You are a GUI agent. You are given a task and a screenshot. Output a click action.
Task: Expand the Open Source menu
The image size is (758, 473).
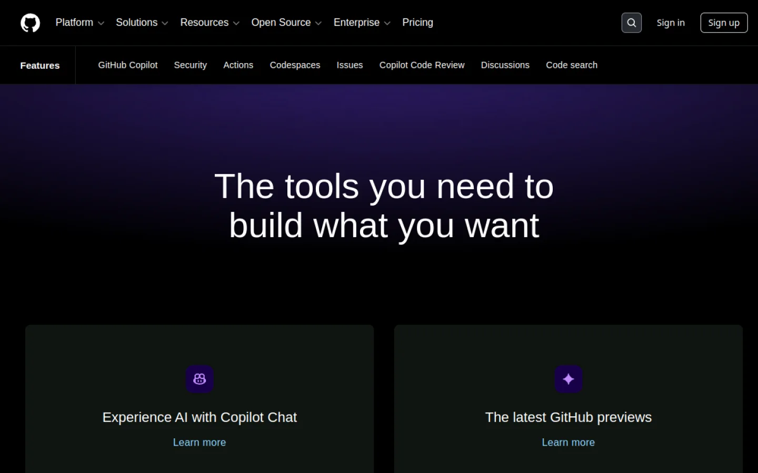286,23
